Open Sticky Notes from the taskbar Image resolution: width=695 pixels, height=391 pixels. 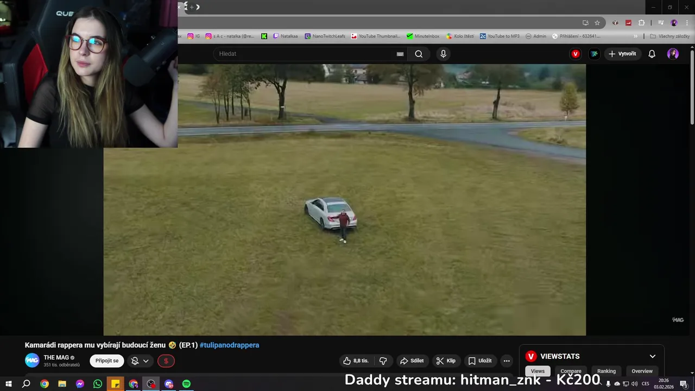click(x=115, y=384)
